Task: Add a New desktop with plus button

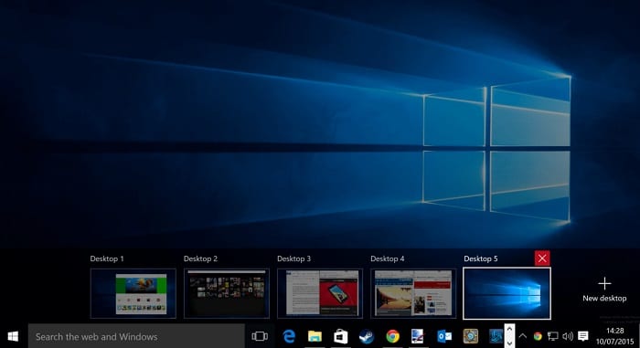Action: [604, 290]
